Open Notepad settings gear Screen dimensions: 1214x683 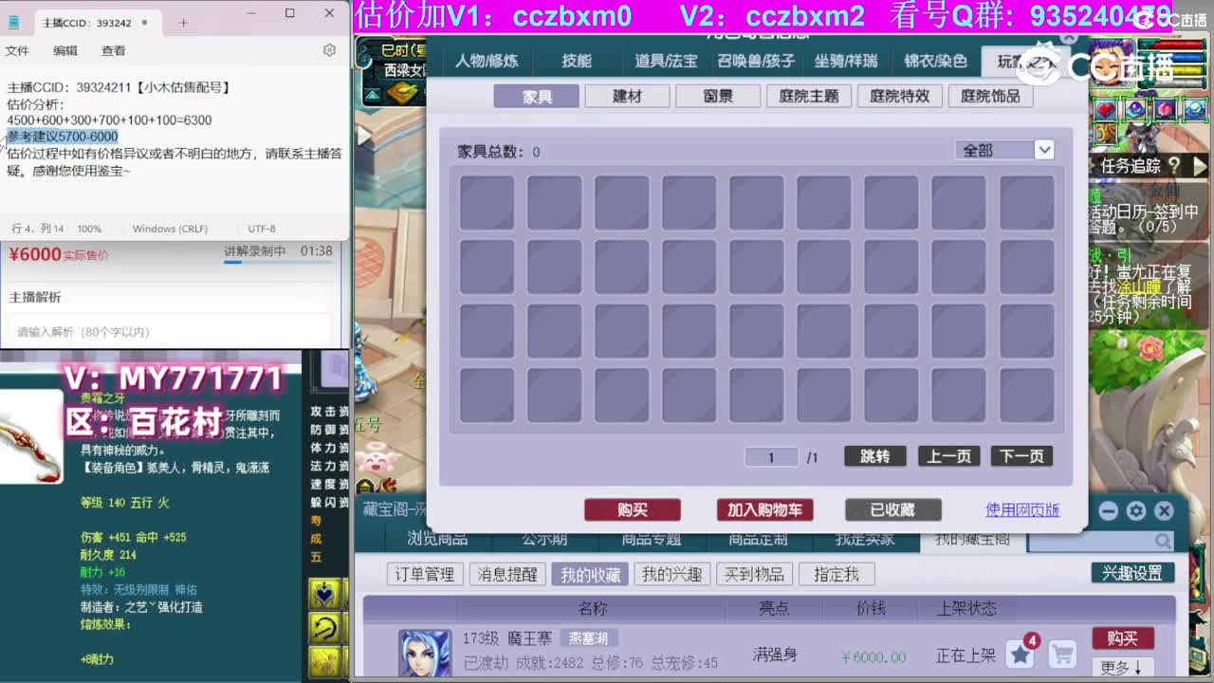pyautogui.click(x=329, y=50)
